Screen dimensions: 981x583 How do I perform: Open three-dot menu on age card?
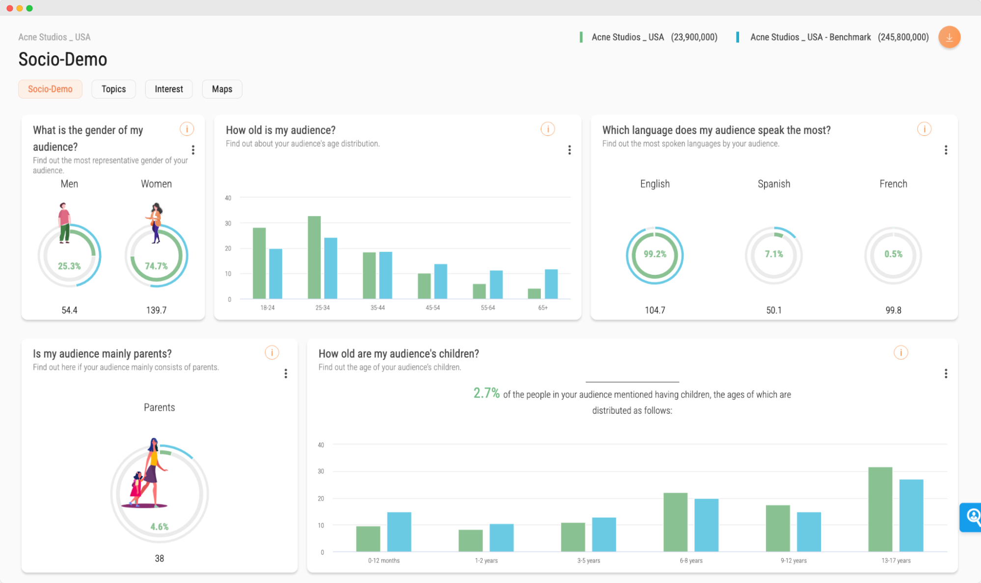tap(569, 150)
